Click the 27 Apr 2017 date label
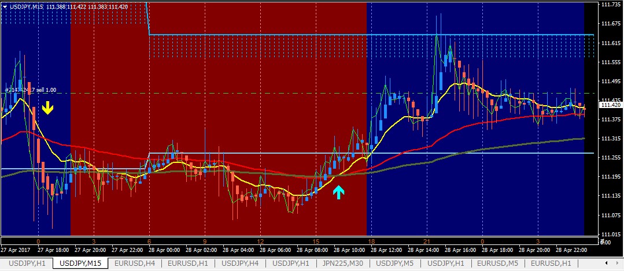This screenshot has width=624, height=271. click(14, 250)
